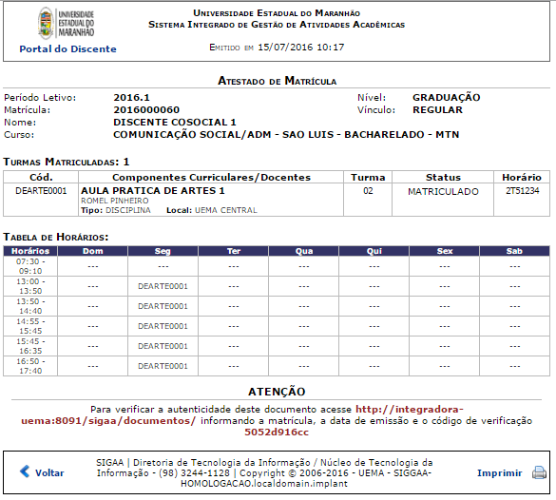The width and height of the screenshot is (556, 500).
Task: Click the Sab column header
Action: 514,251
